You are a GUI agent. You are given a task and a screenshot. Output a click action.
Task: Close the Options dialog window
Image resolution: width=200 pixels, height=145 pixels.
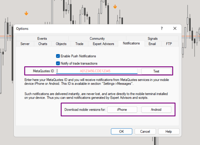coord(175,28)
